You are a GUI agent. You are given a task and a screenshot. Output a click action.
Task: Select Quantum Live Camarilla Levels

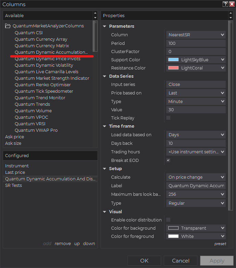47,72
